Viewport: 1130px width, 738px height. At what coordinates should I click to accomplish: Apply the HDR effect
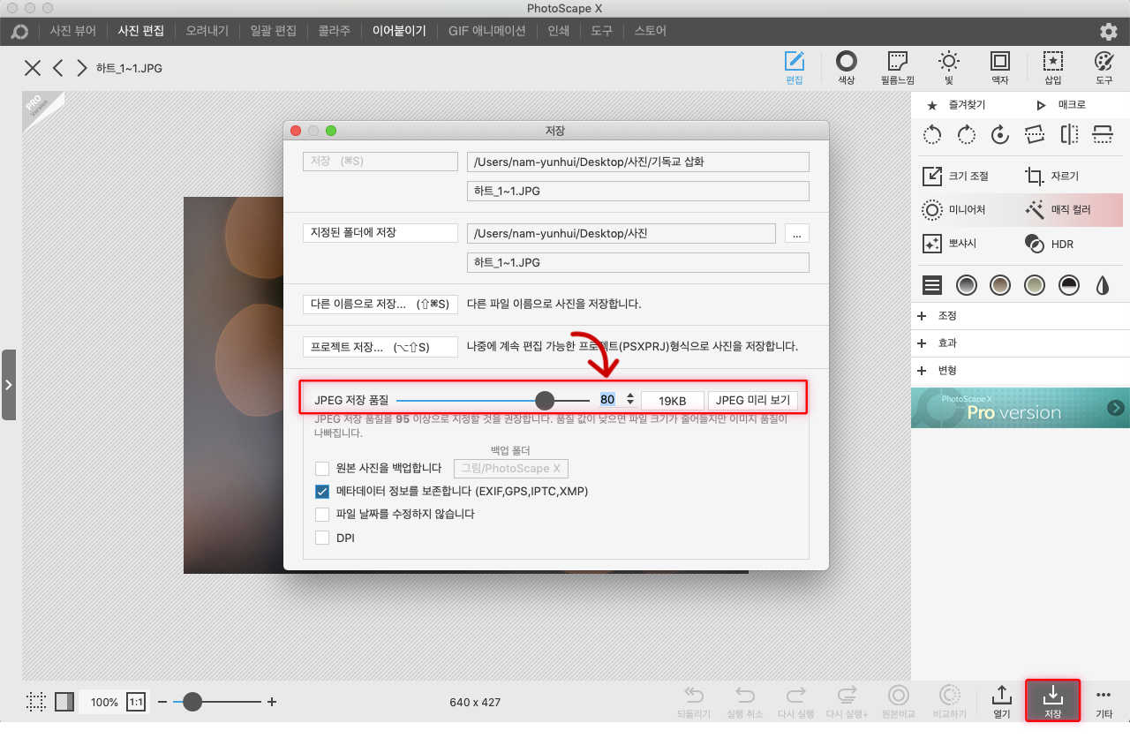pos(1049,244)
